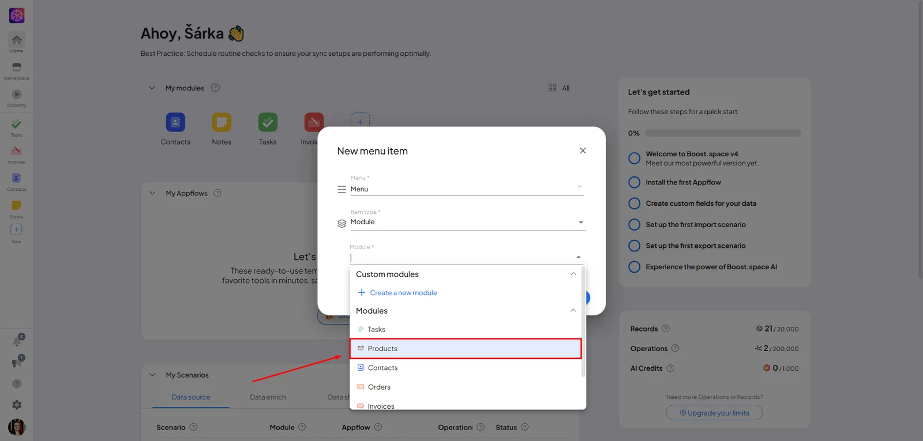
Task: Open the Contacts module tile under My modules
Action: point(175,129)
